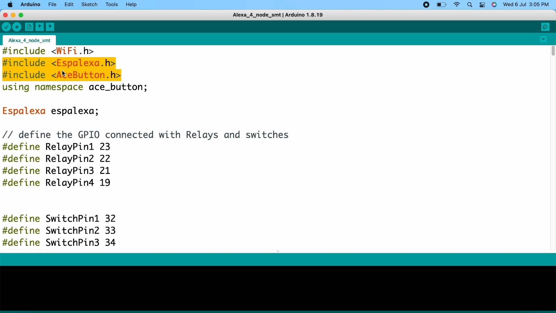
Task: Open the Edit menu
Action: 69,5
